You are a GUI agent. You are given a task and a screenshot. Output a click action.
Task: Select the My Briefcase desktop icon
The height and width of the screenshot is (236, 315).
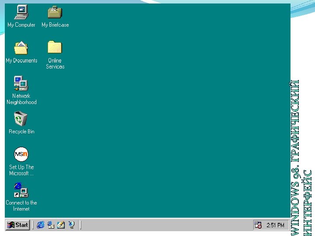(x=55, y=12)
